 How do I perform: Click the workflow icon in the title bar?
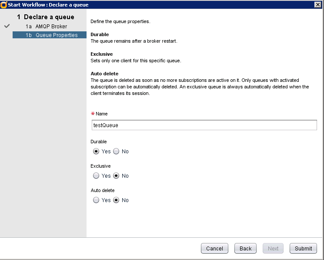4,4
